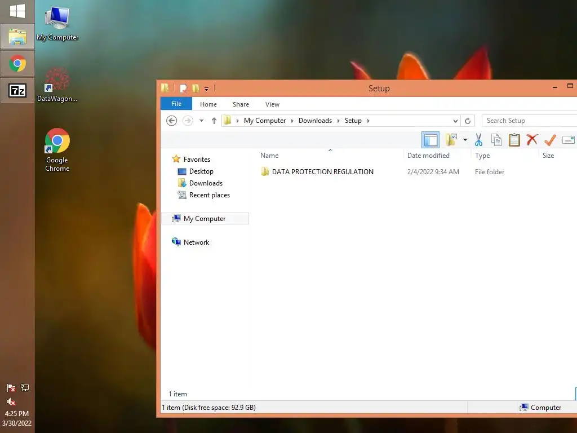Expand the folder options dropdown arrow
This screenshot has height=433, width=577.
(465, 140)
